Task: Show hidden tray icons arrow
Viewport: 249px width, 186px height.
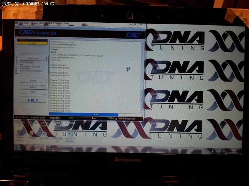Action: point(208,151)
